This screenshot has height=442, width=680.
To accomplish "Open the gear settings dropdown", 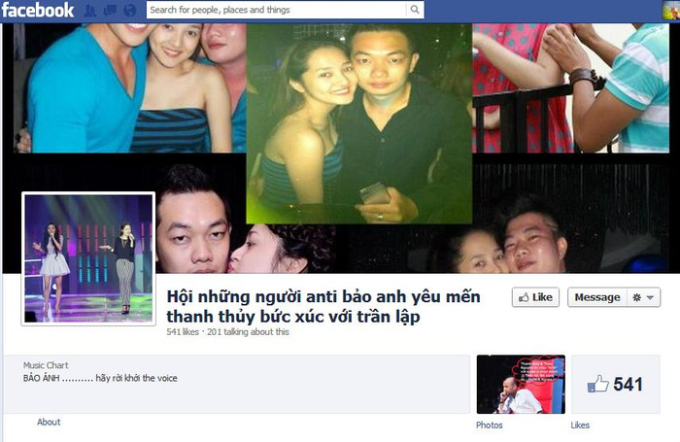I will (643, 297).
